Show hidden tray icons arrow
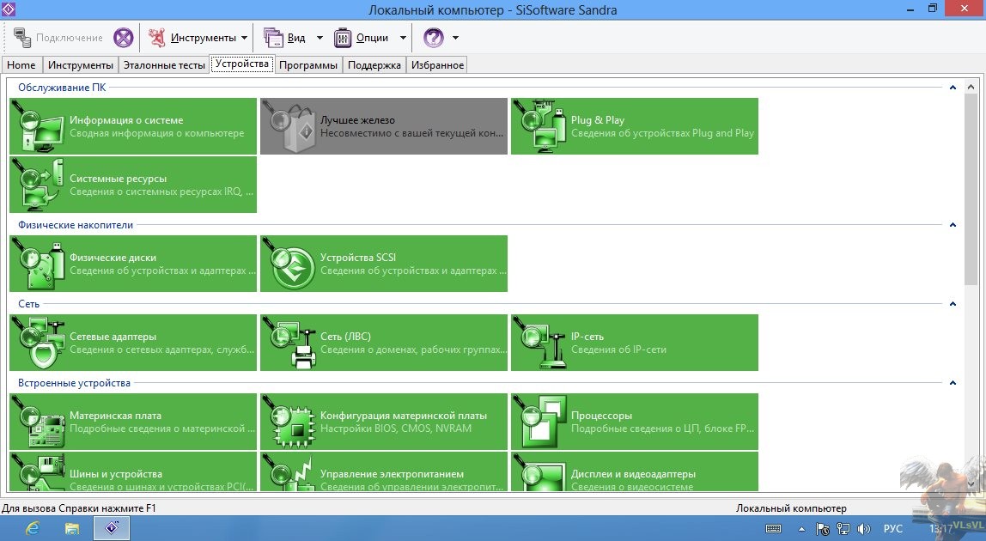986x541 pixels. point(801,529)
